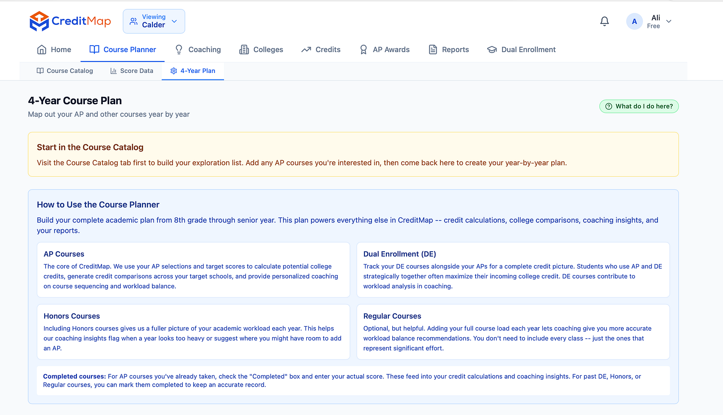Open the Coaching tab
This screenshot has height=415, width=723.
(198, 50)
